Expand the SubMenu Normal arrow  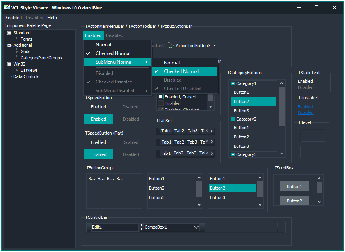coord(146,62)
